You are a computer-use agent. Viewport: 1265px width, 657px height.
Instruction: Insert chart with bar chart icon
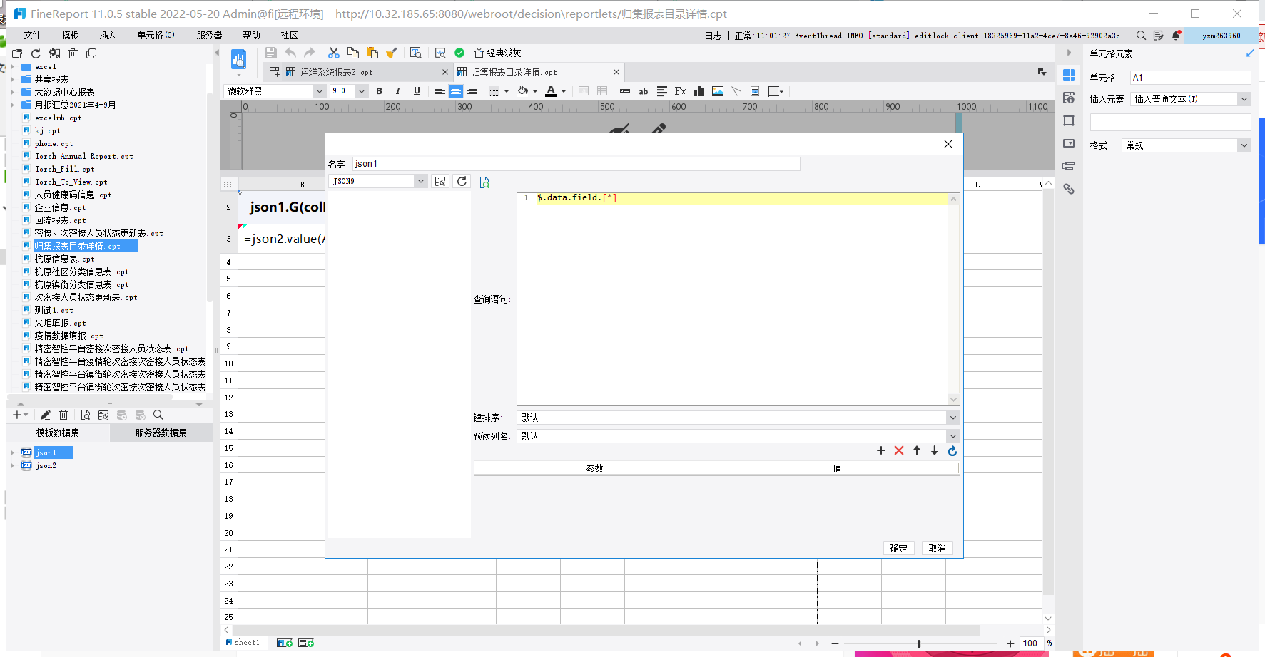click(699, 91)
